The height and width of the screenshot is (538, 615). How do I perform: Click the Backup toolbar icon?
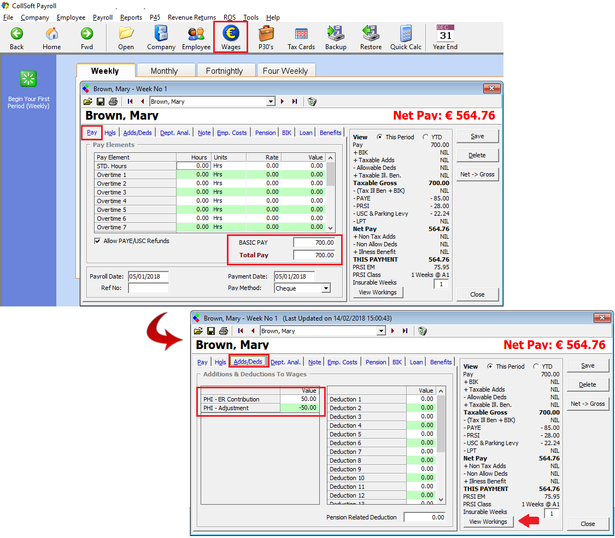[x=336, y=33]
